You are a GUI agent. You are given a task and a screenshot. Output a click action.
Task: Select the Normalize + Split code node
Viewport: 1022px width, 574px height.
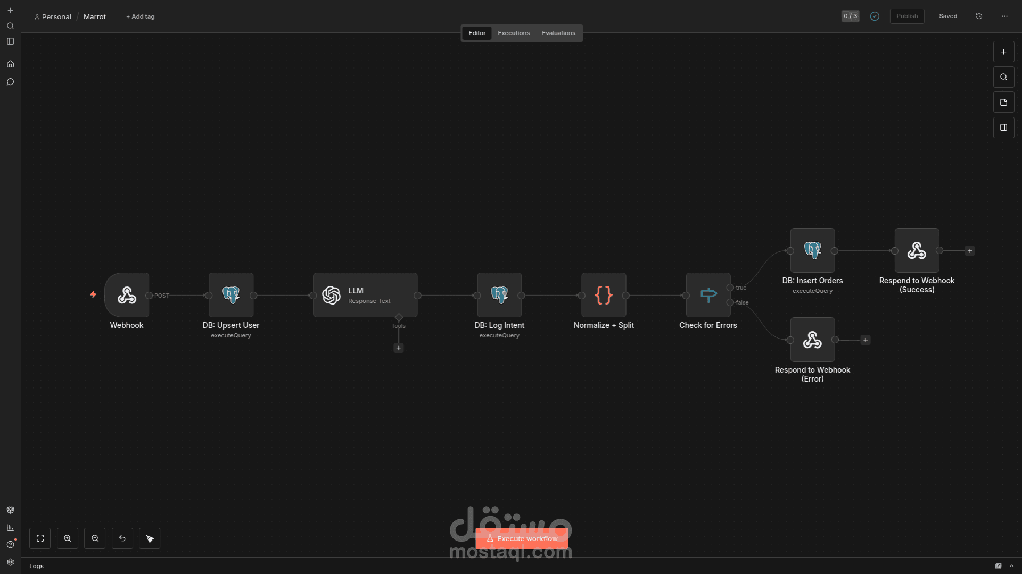(x=604, y=295)
